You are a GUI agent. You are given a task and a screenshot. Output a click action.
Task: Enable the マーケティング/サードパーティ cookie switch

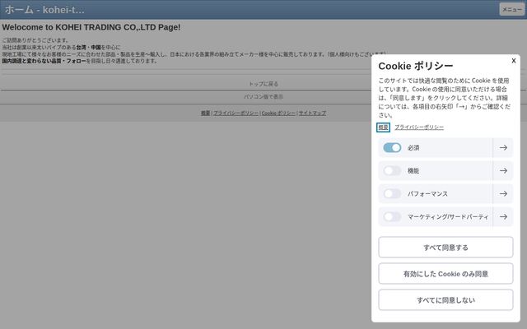click(x=392, y=217)
